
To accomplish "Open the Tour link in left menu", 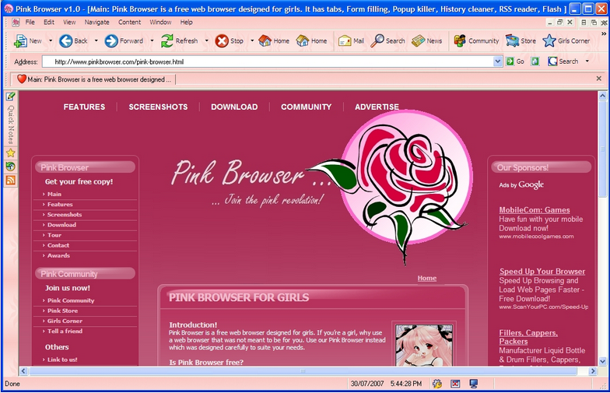I will (x=54, y=235).
